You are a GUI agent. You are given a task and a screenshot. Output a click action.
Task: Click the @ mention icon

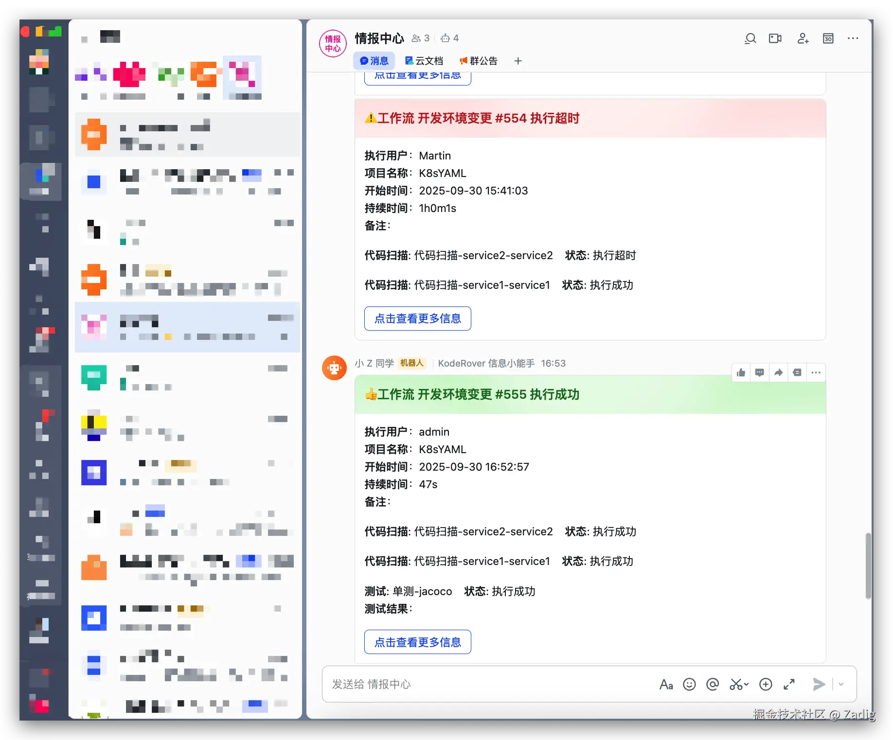click(x=713, y=685)
